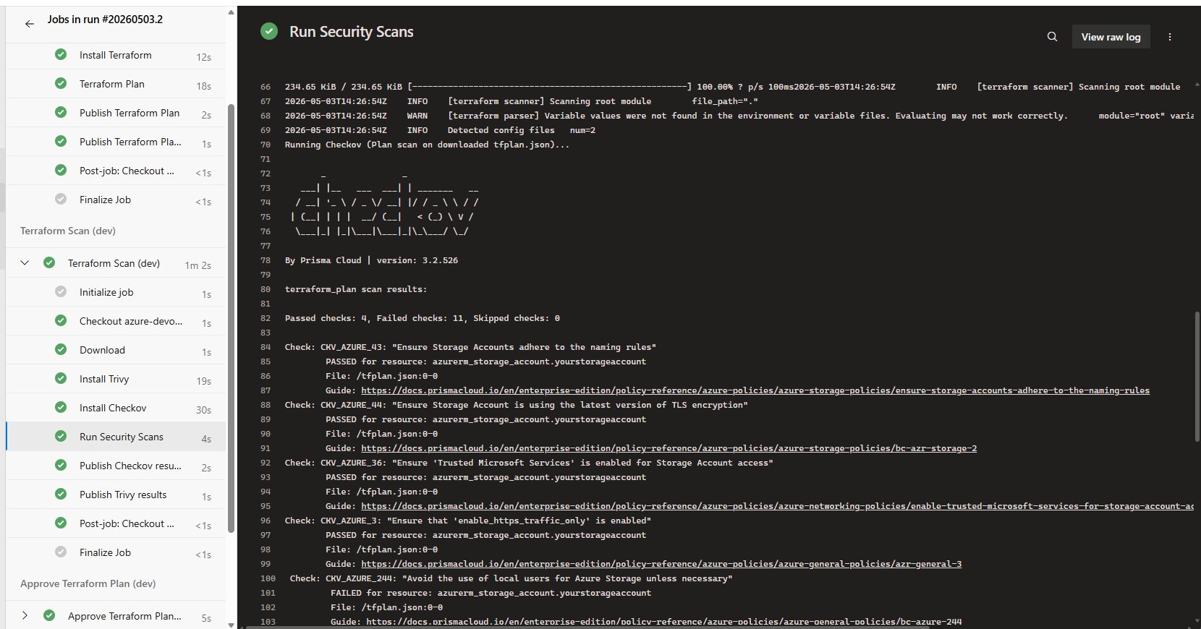Click the Terraform Scan (dev) job row
The height and width of the screenshot is (629, 1201).
pos(116,263)
